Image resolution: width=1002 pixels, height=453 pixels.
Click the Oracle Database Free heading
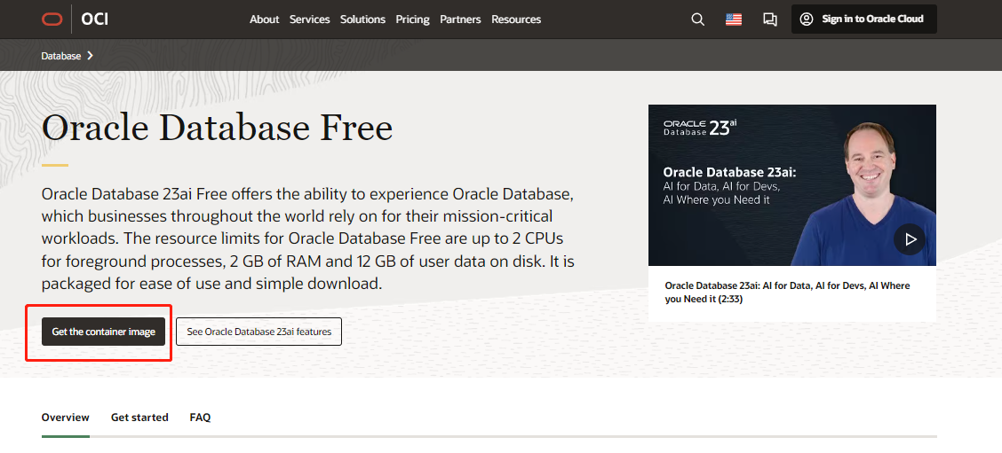click(x=217, y=129)
